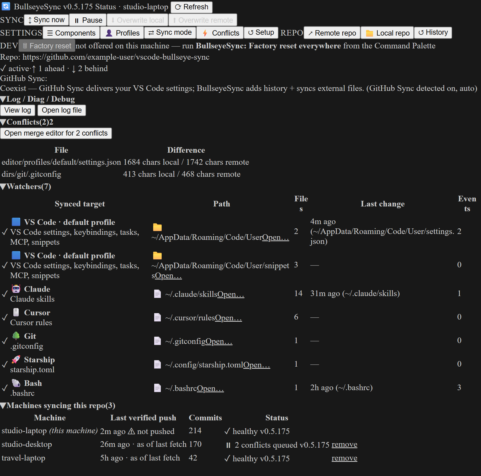The height and width of the screenshot is (476, 481).
Task: Remove the travel-laptop machine
Action: (x=344, y=458)
